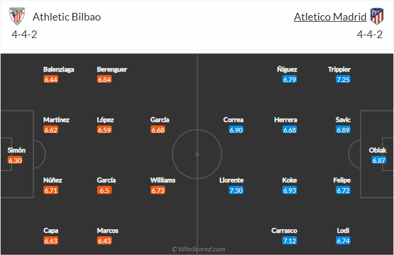Select goalkeeper Oblak's 6.87 rating
This screenshot has height=255, width=394.
pos(379,160)
